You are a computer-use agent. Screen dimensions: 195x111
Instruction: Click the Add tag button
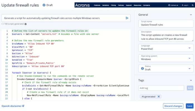point(190,88)
